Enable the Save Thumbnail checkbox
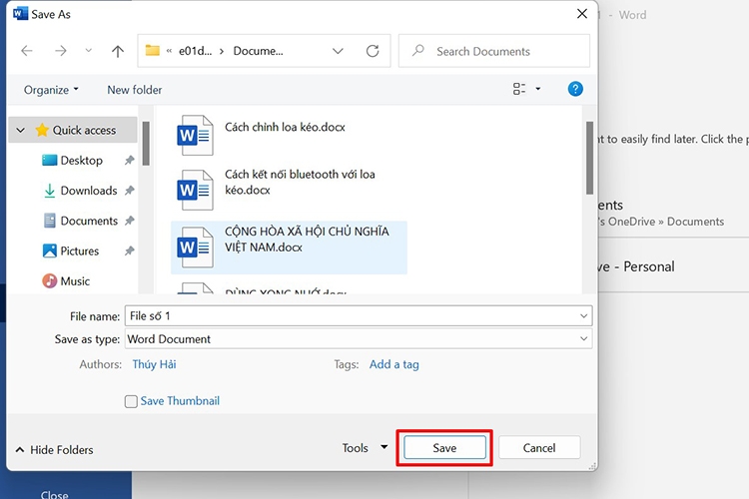Screen dimensions: 749x499 131,401
